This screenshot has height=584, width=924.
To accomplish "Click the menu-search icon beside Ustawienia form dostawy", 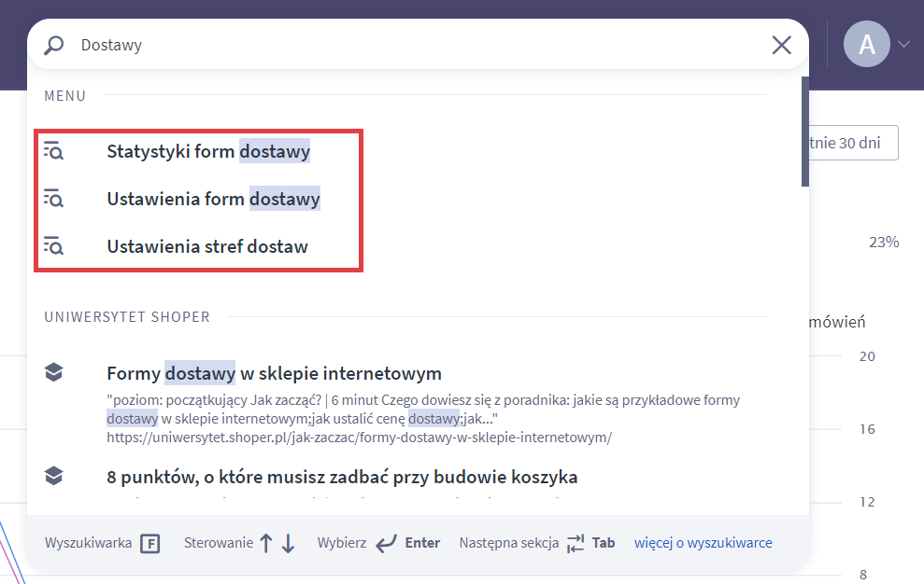I will (53, 198).
